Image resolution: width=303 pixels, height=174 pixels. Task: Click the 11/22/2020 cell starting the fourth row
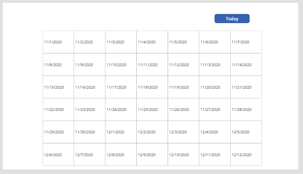pyautogui.click(x=58, y=109)
